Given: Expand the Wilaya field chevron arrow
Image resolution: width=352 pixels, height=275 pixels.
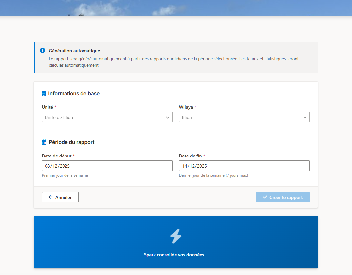Looking at the screenshot, I should coord(305,117).
